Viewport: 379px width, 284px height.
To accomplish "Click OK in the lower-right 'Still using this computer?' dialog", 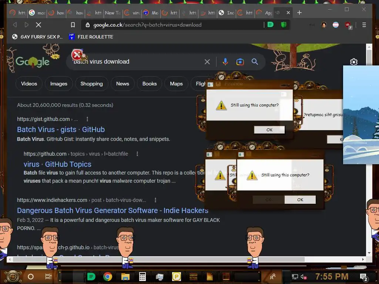I will click(x=300, y=200).
